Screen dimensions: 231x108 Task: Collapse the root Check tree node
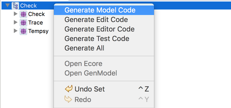(7, 5)
